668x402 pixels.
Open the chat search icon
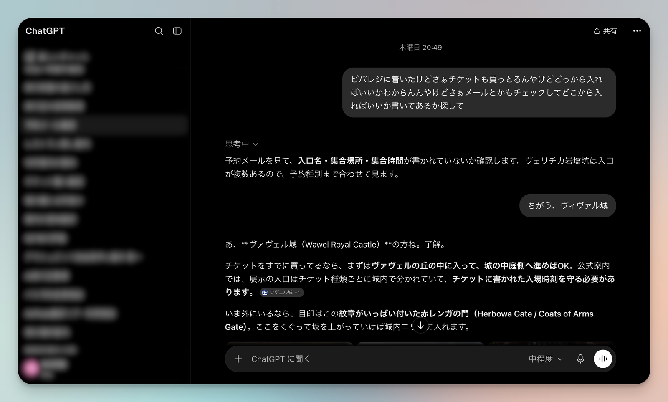159,31
